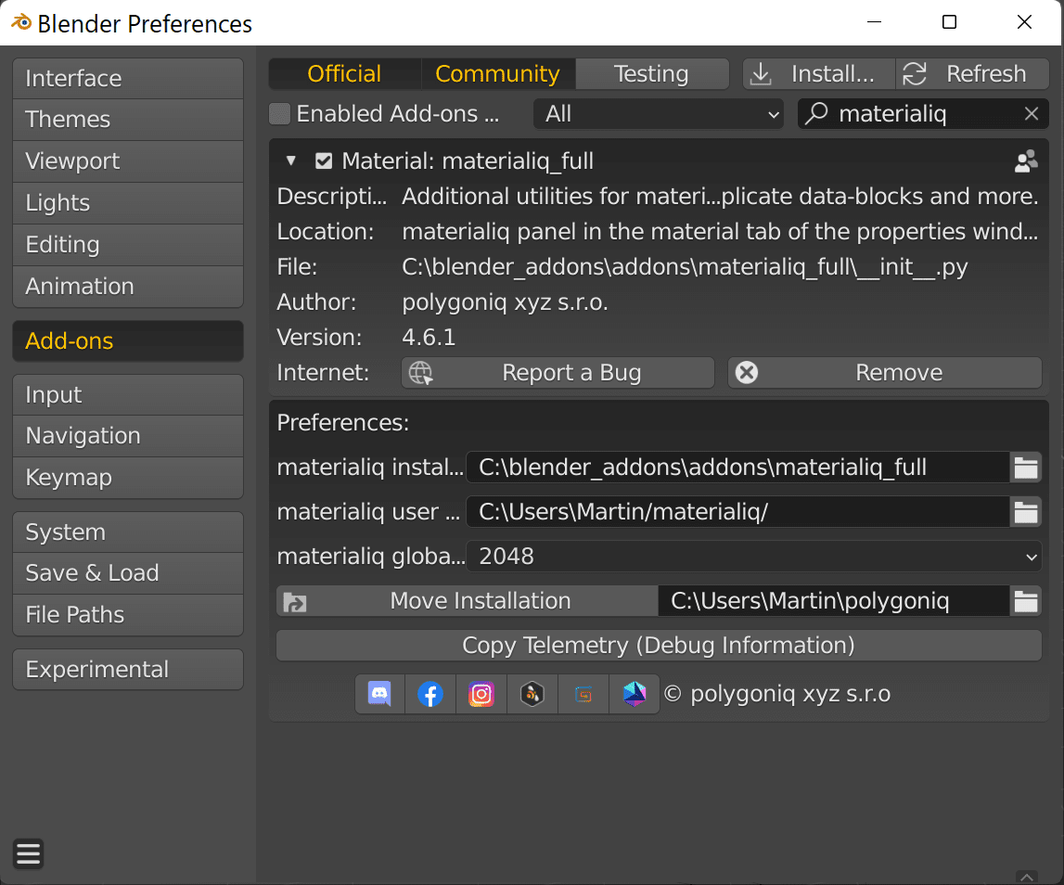Click Report a Bug button

coord(558,373)
